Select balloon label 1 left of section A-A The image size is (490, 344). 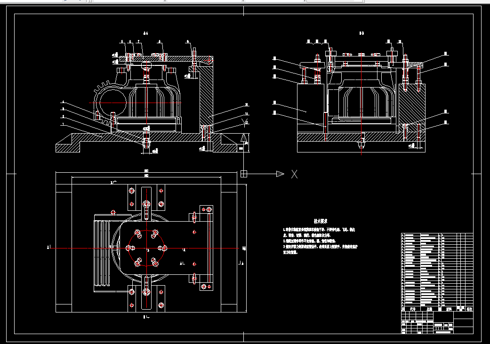pyautogui.click(x=64, y=124)
